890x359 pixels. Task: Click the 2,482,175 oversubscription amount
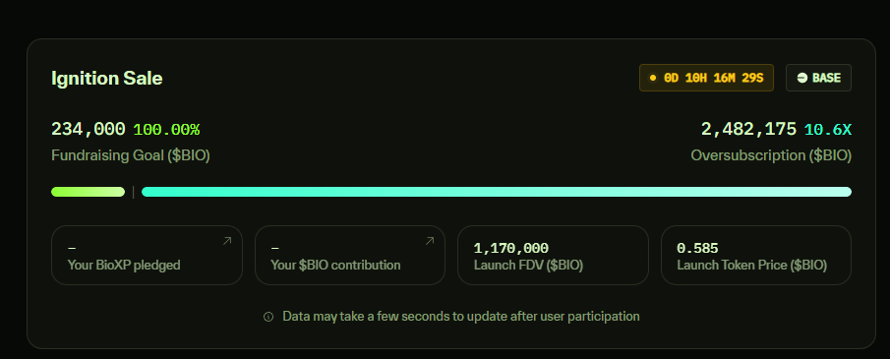[748, 130]
